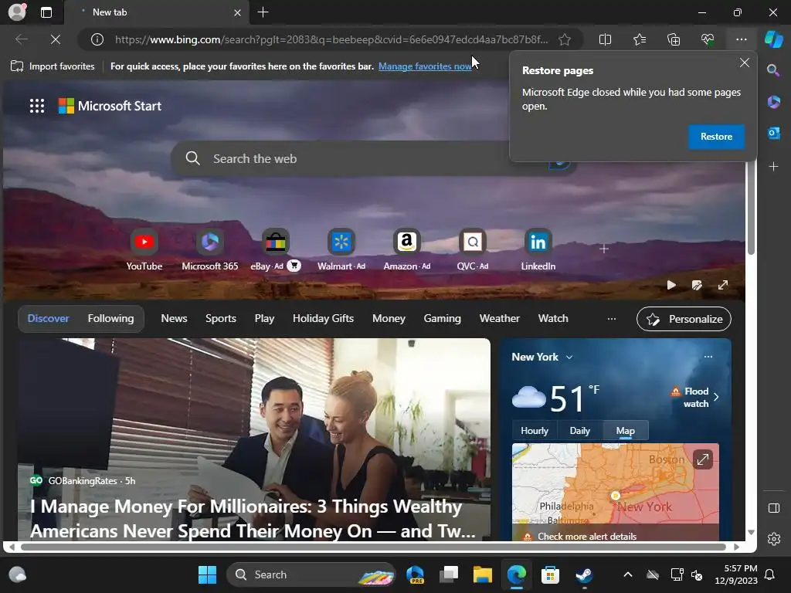
Task: Open the News tab
Action: tap(174, 319)
